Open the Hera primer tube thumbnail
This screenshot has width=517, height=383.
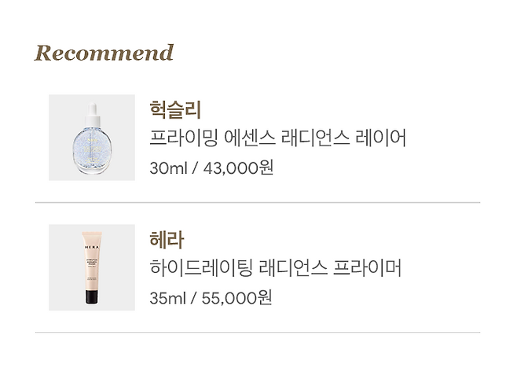pos(92,267)
